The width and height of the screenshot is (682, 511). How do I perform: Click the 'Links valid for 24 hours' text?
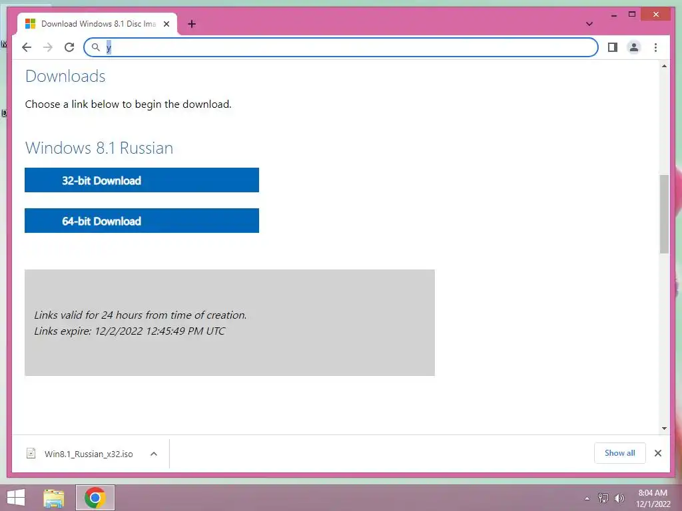coord(141,315)
